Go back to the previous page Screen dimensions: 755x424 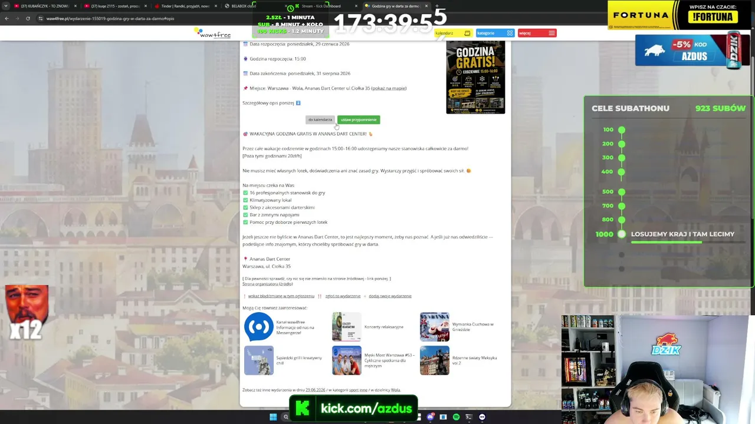point(6,18)
